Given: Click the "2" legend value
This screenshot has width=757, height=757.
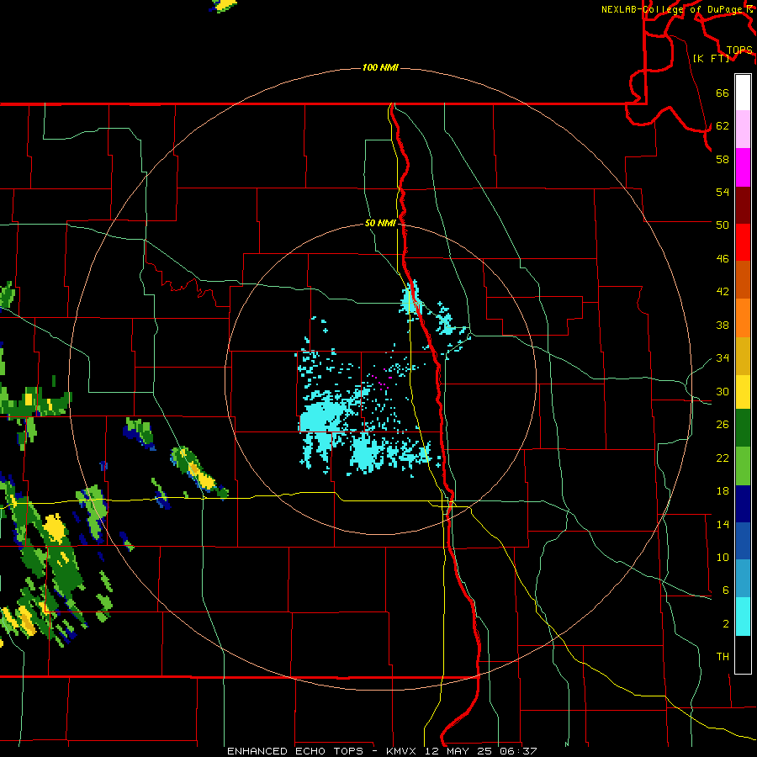Looking at the screenshot, I should click(726, 624).
